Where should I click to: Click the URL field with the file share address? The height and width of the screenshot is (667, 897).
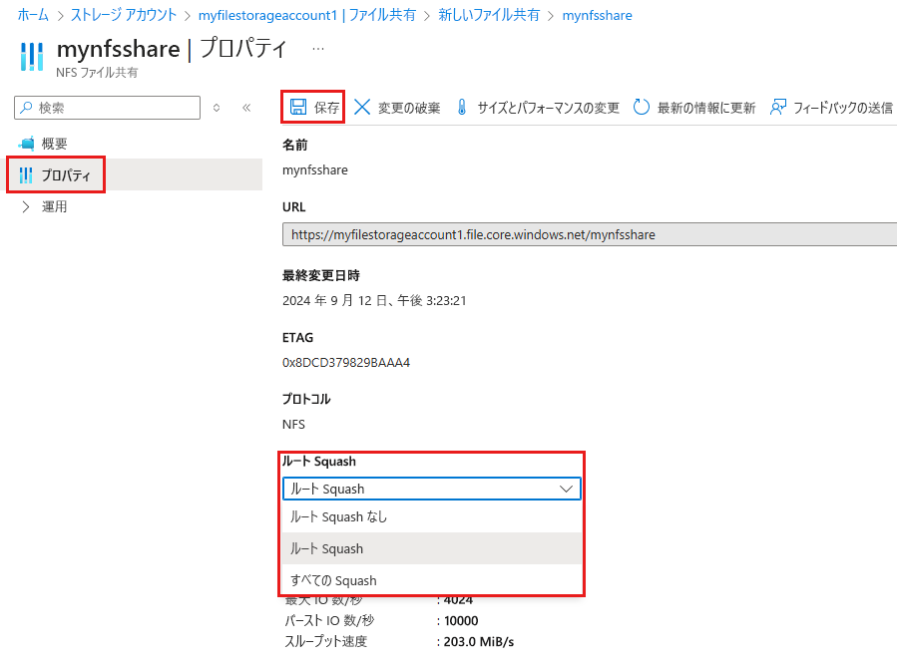[590, 234]
